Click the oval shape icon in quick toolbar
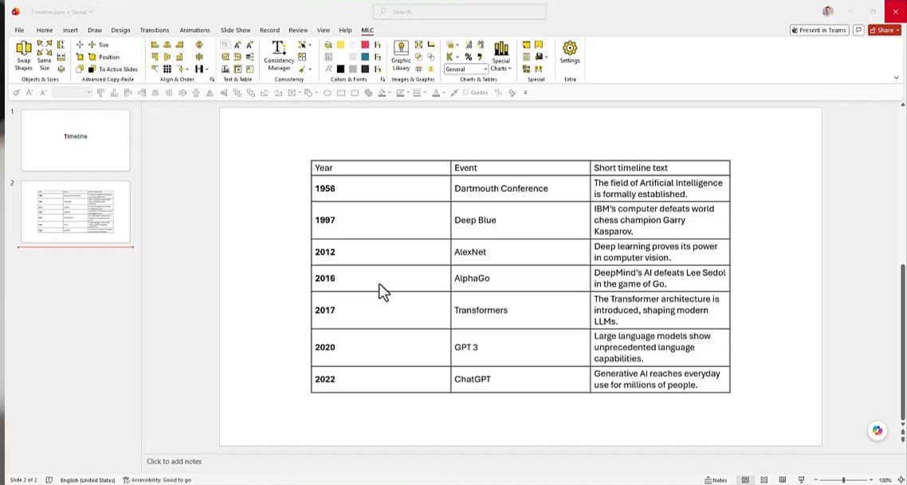907x485 pixels. (x=328, y=92)
